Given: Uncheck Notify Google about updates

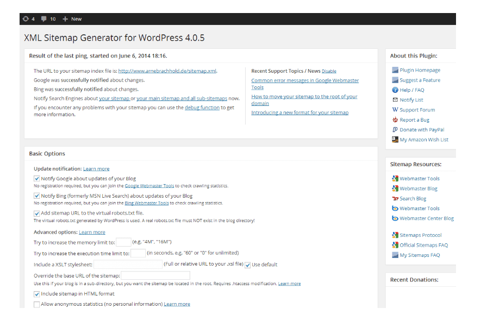Looking at the screenshot, I should pos(37,179).
